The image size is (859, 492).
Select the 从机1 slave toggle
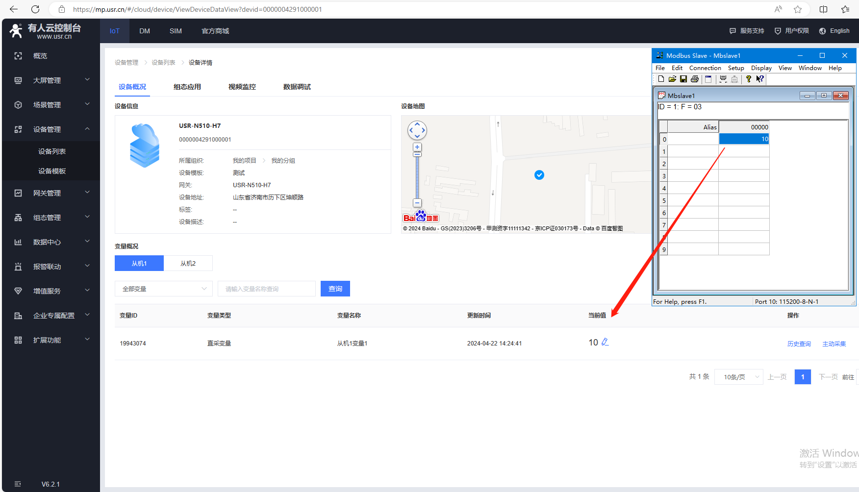click(x=139, y=263)
